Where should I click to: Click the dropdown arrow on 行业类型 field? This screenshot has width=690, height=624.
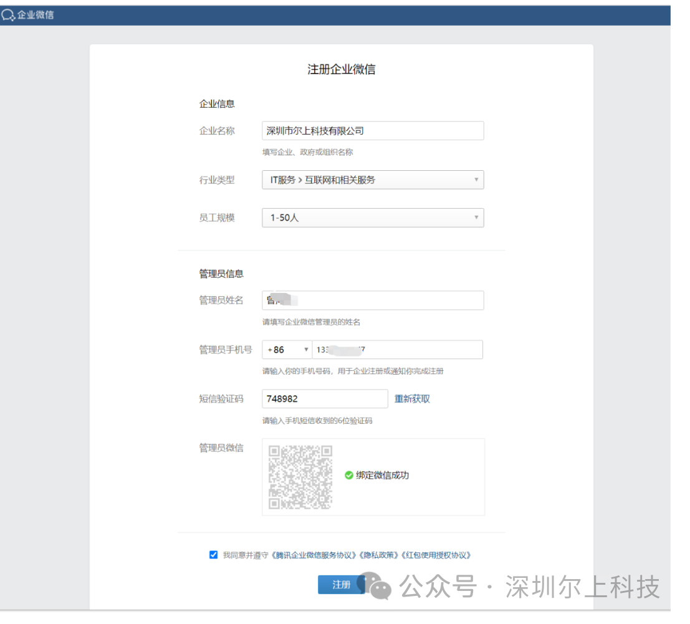point(477,180)
